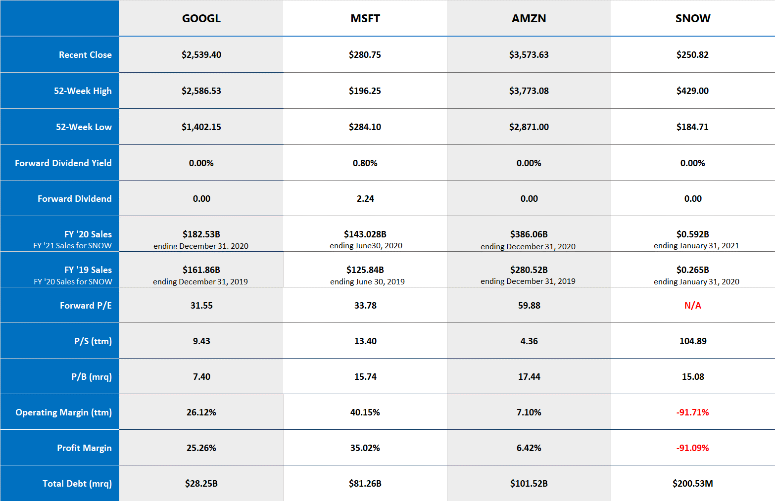Click the Total Debt (mrq) row label
Viewport: 775px width, 501px height.
77,484
